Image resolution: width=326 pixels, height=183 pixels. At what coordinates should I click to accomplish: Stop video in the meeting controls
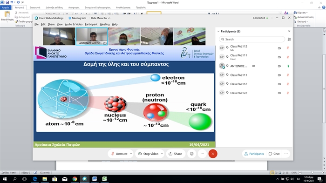(148, 154)
